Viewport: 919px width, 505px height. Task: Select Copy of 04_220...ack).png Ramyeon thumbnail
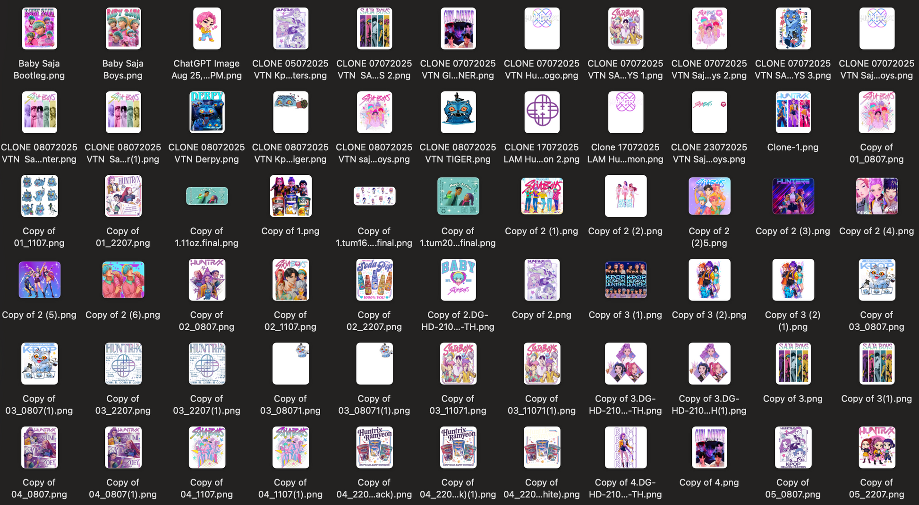click(x=374, y=447)
